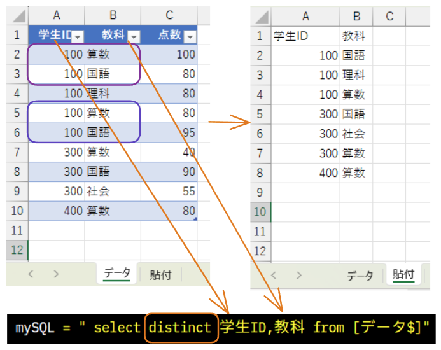Click 教科 cell B1 in right sheet
Viewport: 441px width, 350px height.
click(356, 36)
